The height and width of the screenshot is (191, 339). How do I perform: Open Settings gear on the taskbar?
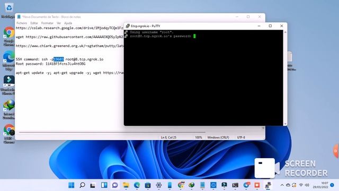tap(159, 185)
